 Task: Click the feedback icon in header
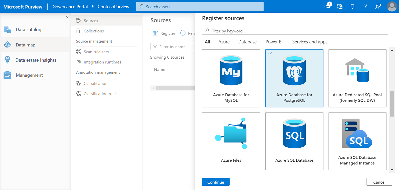point(378,6)
